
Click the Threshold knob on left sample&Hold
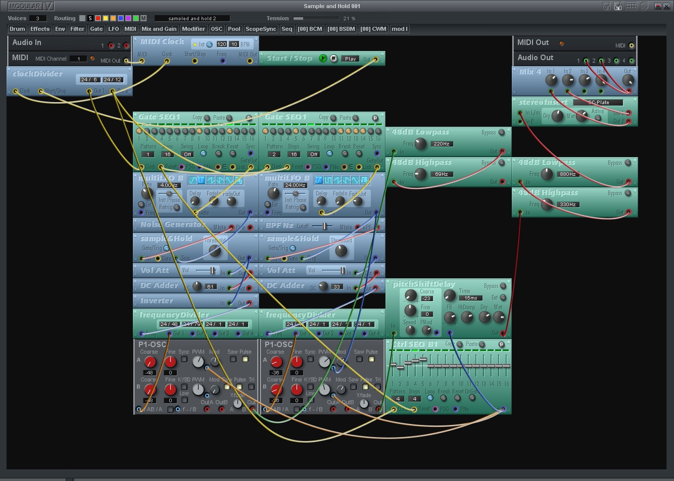coord(215,251)
